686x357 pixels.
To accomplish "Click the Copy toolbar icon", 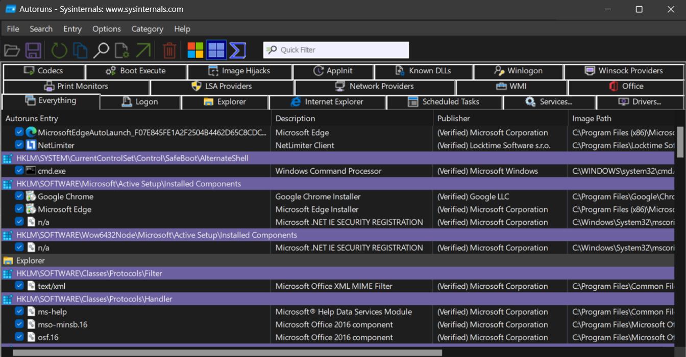I will 80,50.
